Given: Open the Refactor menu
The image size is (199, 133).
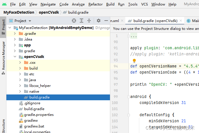Looking at the screenshot, I should click(95, 4).
